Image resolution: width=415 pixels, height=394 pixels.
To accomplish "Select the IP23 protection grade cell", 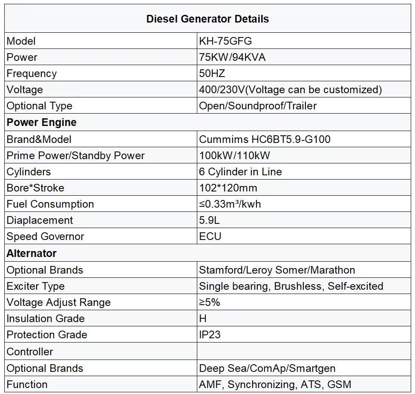I will click(x=304, y=334).
